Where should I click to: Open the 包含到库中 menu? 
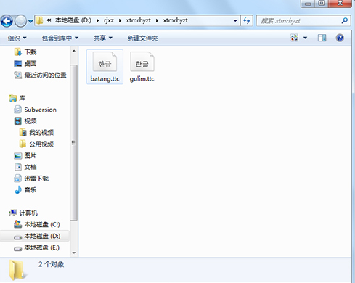pos(60,38)
